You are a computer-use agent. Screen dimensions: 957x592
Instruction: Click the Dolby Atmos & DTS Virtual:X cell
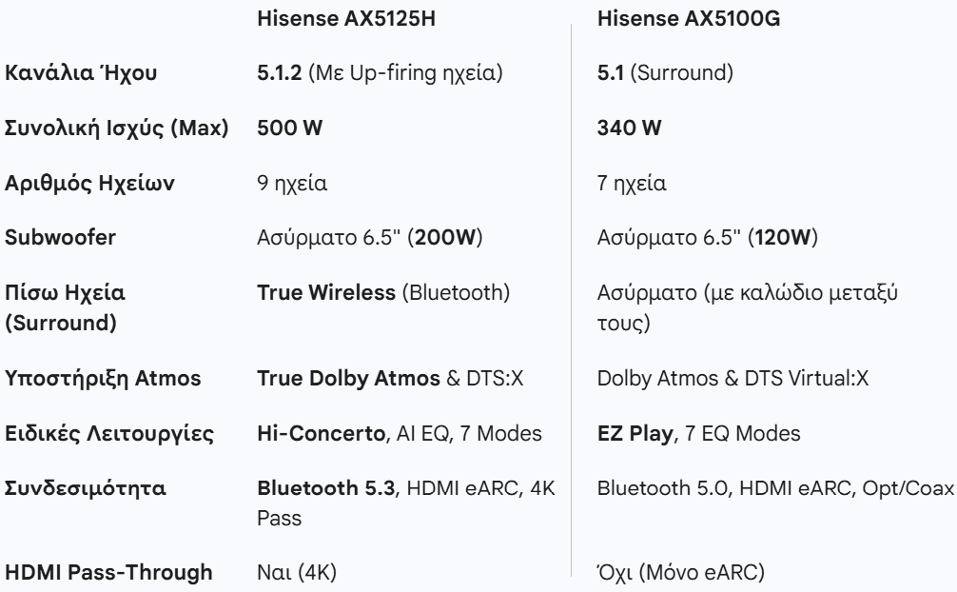click(732, 378)
